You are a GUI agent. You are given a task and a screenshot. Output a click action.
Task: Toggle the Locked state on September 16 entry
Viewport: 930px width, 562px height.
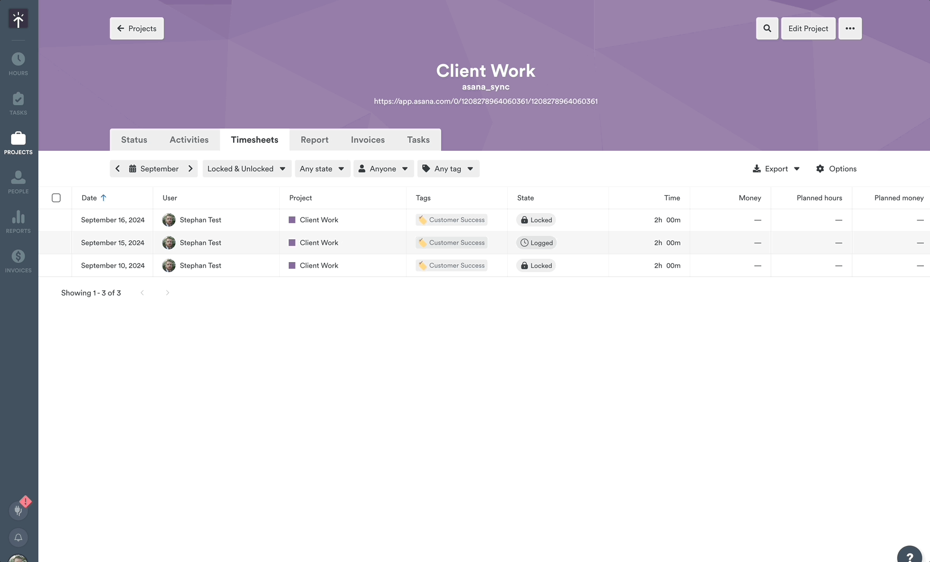pos(536,220)
